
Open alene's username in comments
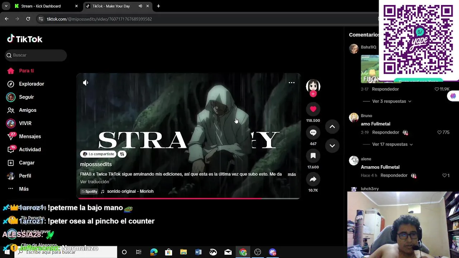tap(366, 159)
